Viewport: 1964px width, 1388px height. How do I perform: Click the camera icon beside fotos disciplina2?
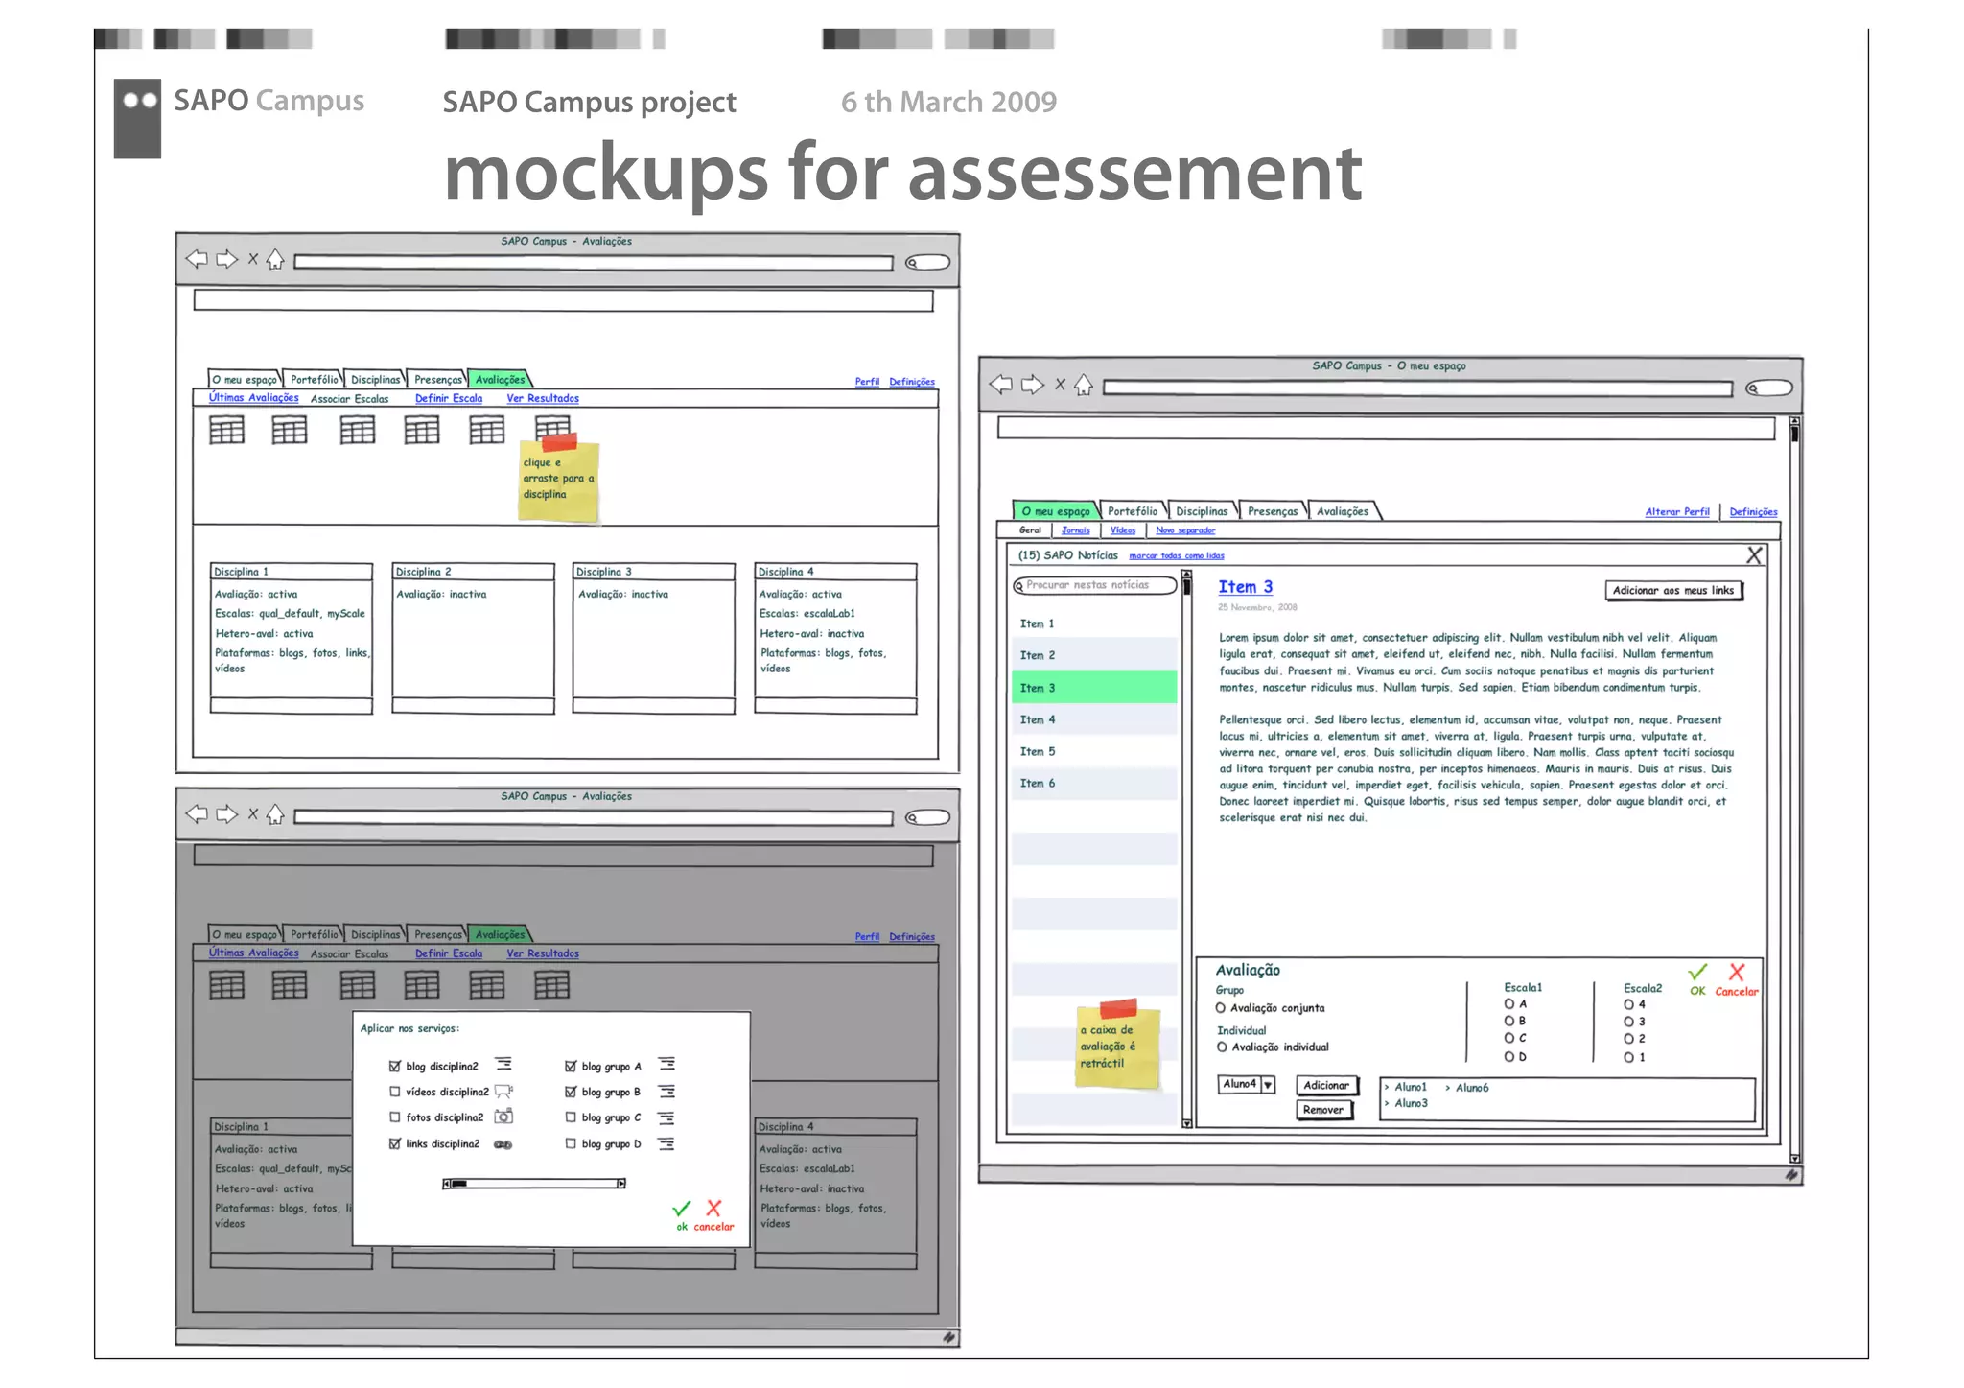pyautogui.click(x=503, y=1117)
